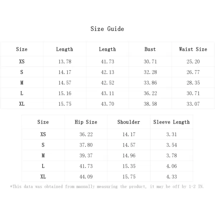
Task: Click the Size Guide title
Action: pos(107,29)
